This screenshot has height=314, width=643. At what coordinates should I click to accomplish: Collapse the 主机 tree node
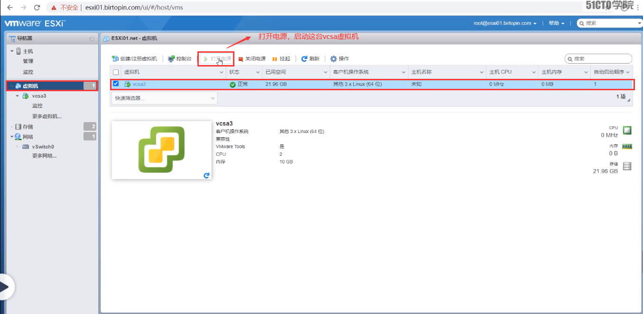pos(12,51)
